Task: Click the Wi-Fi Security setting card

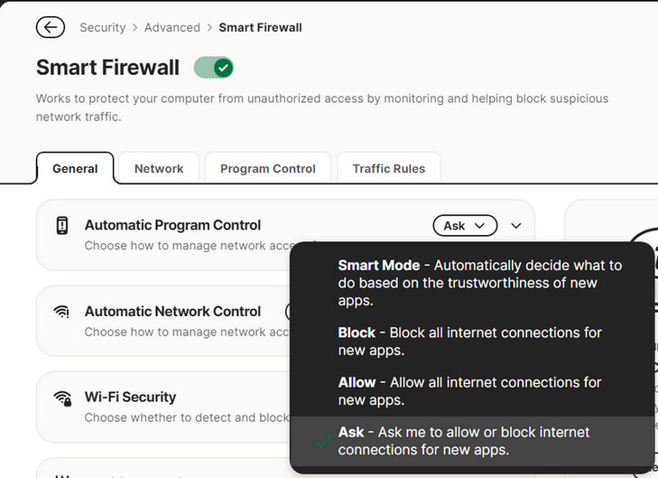Action: 163,407
